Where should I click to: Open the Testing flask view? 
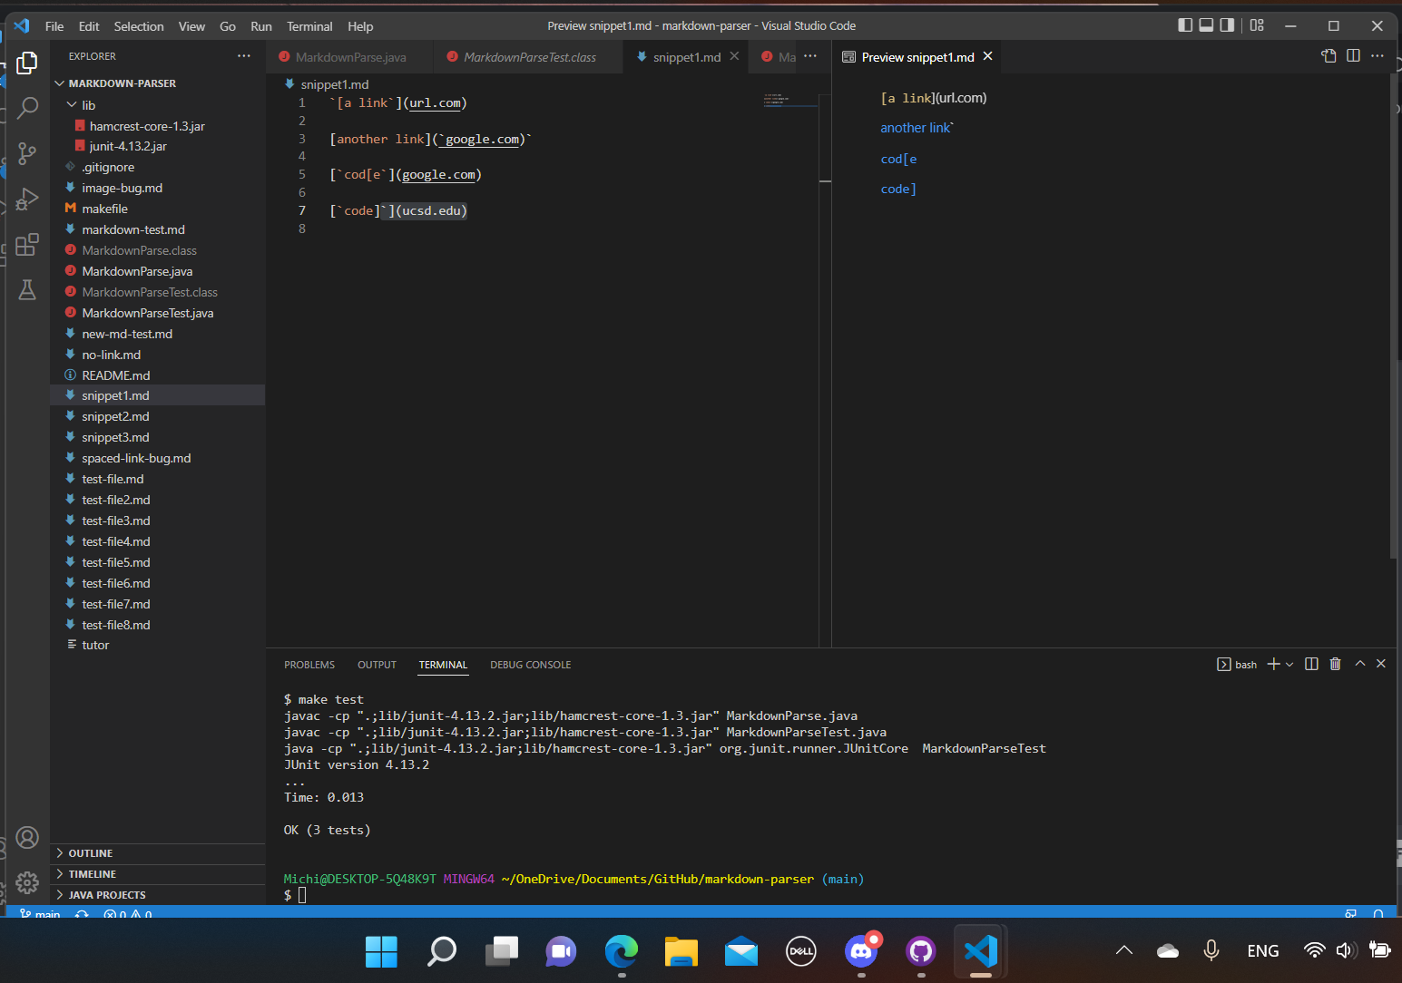point(27,290)
